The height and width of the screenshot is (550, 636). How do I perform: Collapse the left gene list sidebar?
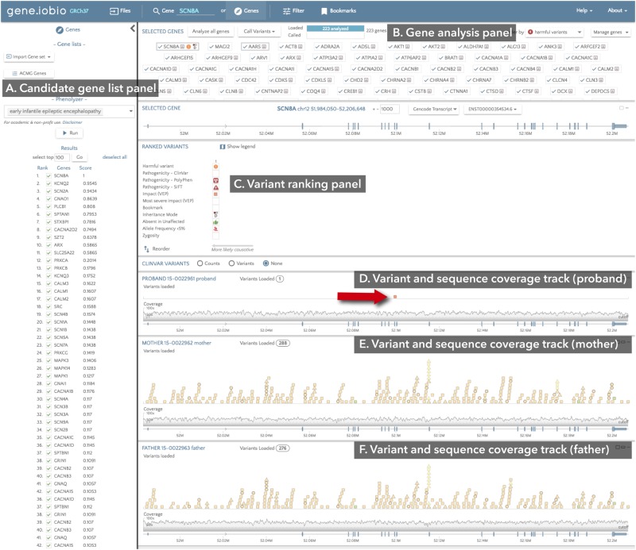(x=132, y=29)
